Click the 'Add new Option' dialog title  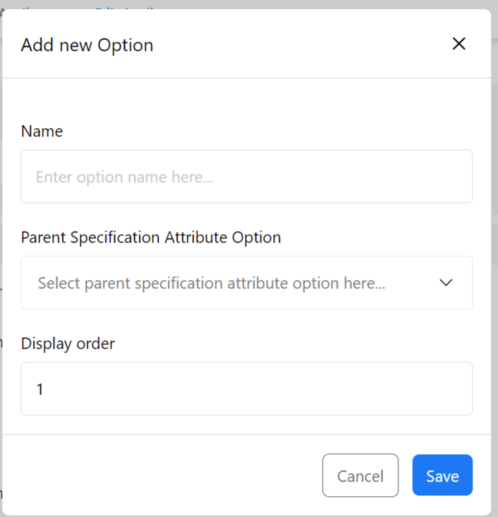coord(87,45)
